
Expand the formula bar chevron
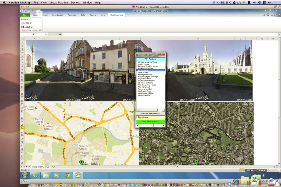279,34
